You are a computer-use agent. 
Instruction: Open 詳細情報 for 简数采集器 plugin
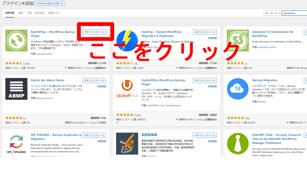213,141
